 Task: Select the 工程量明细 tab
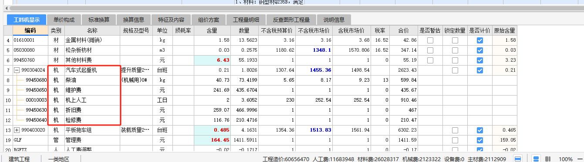[x=246, y=20]
